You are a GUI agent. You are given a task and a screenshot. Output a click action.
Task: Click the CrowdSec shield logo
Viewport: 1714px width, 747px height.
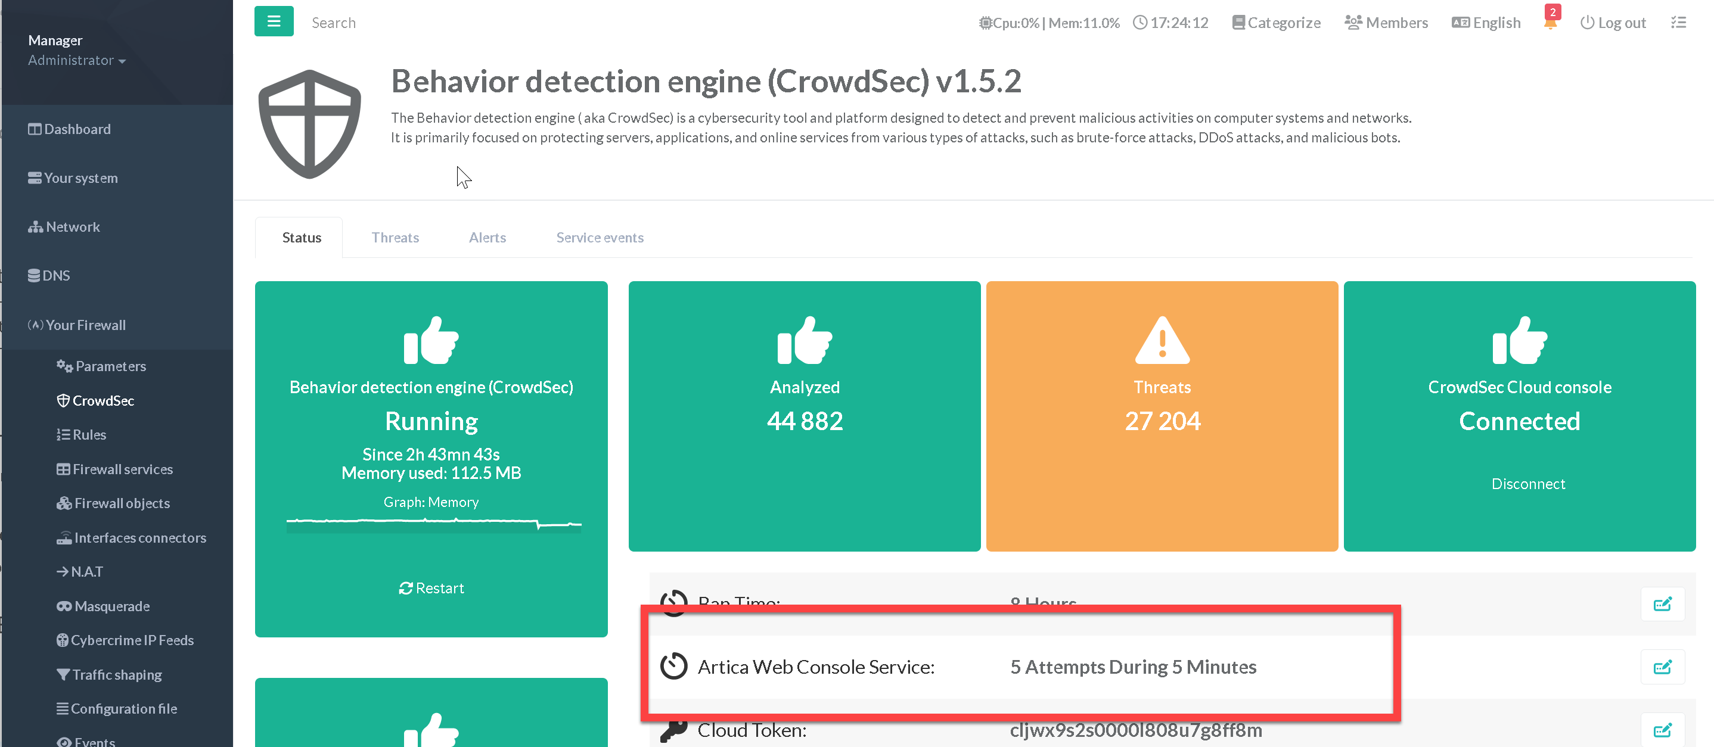coord(309,124)
